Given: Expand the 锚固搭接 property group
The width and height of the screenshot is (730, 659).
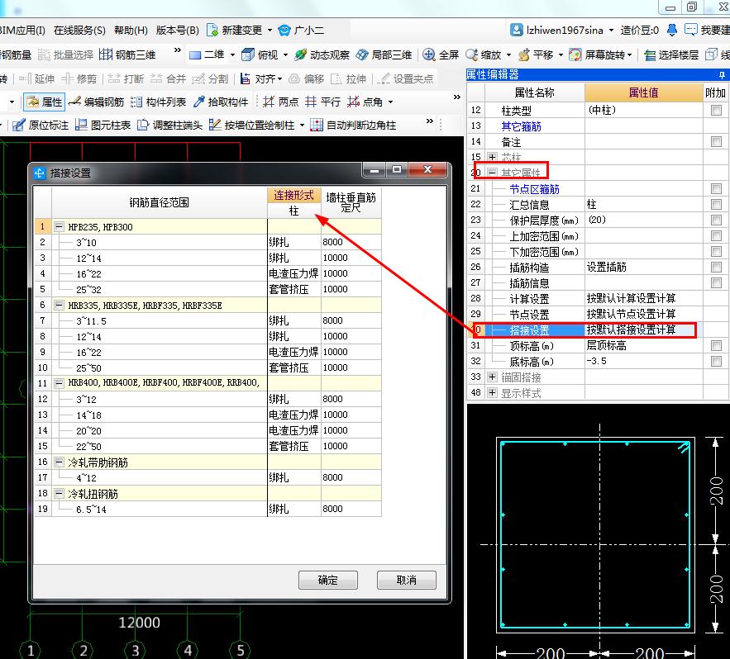Looking at the screenshot, I should (x=492, y=377).
